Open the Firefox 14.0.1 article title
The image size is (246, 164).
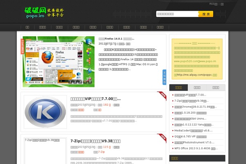pyautogui.click(x=116, y=39)
